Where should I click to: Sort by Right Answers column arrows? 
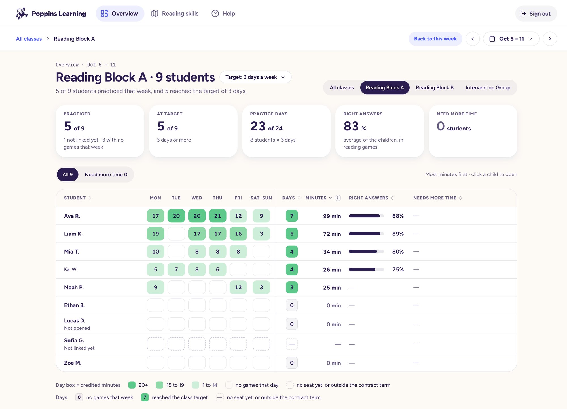point(392,198)
